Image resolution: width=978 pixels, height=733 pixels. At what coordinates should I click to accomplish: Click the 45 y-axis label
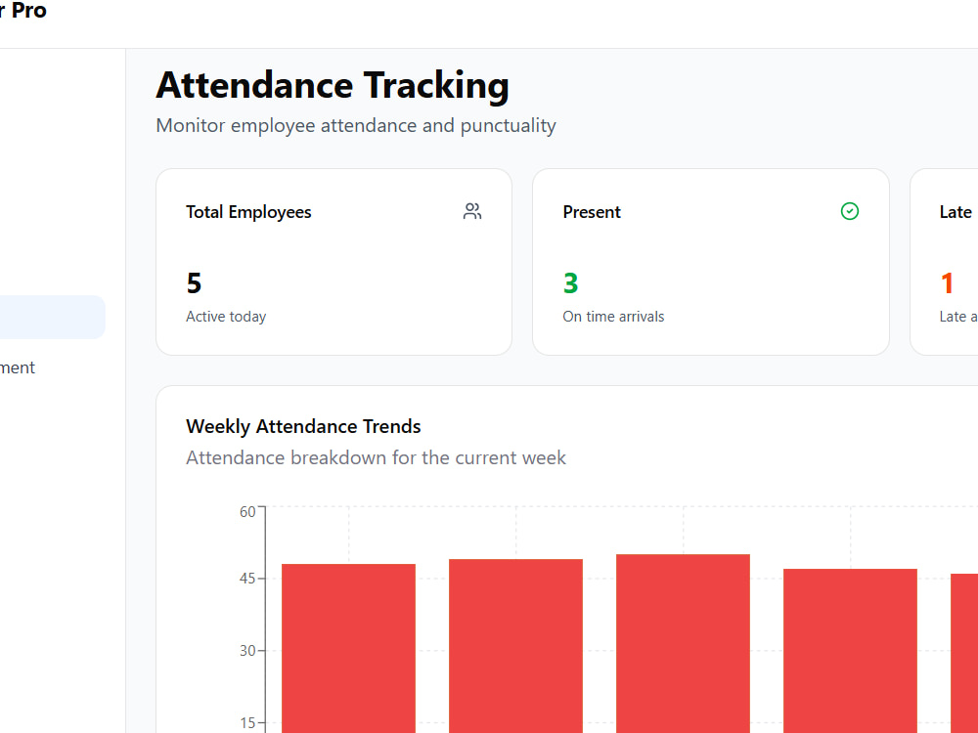tap(247, 579)
